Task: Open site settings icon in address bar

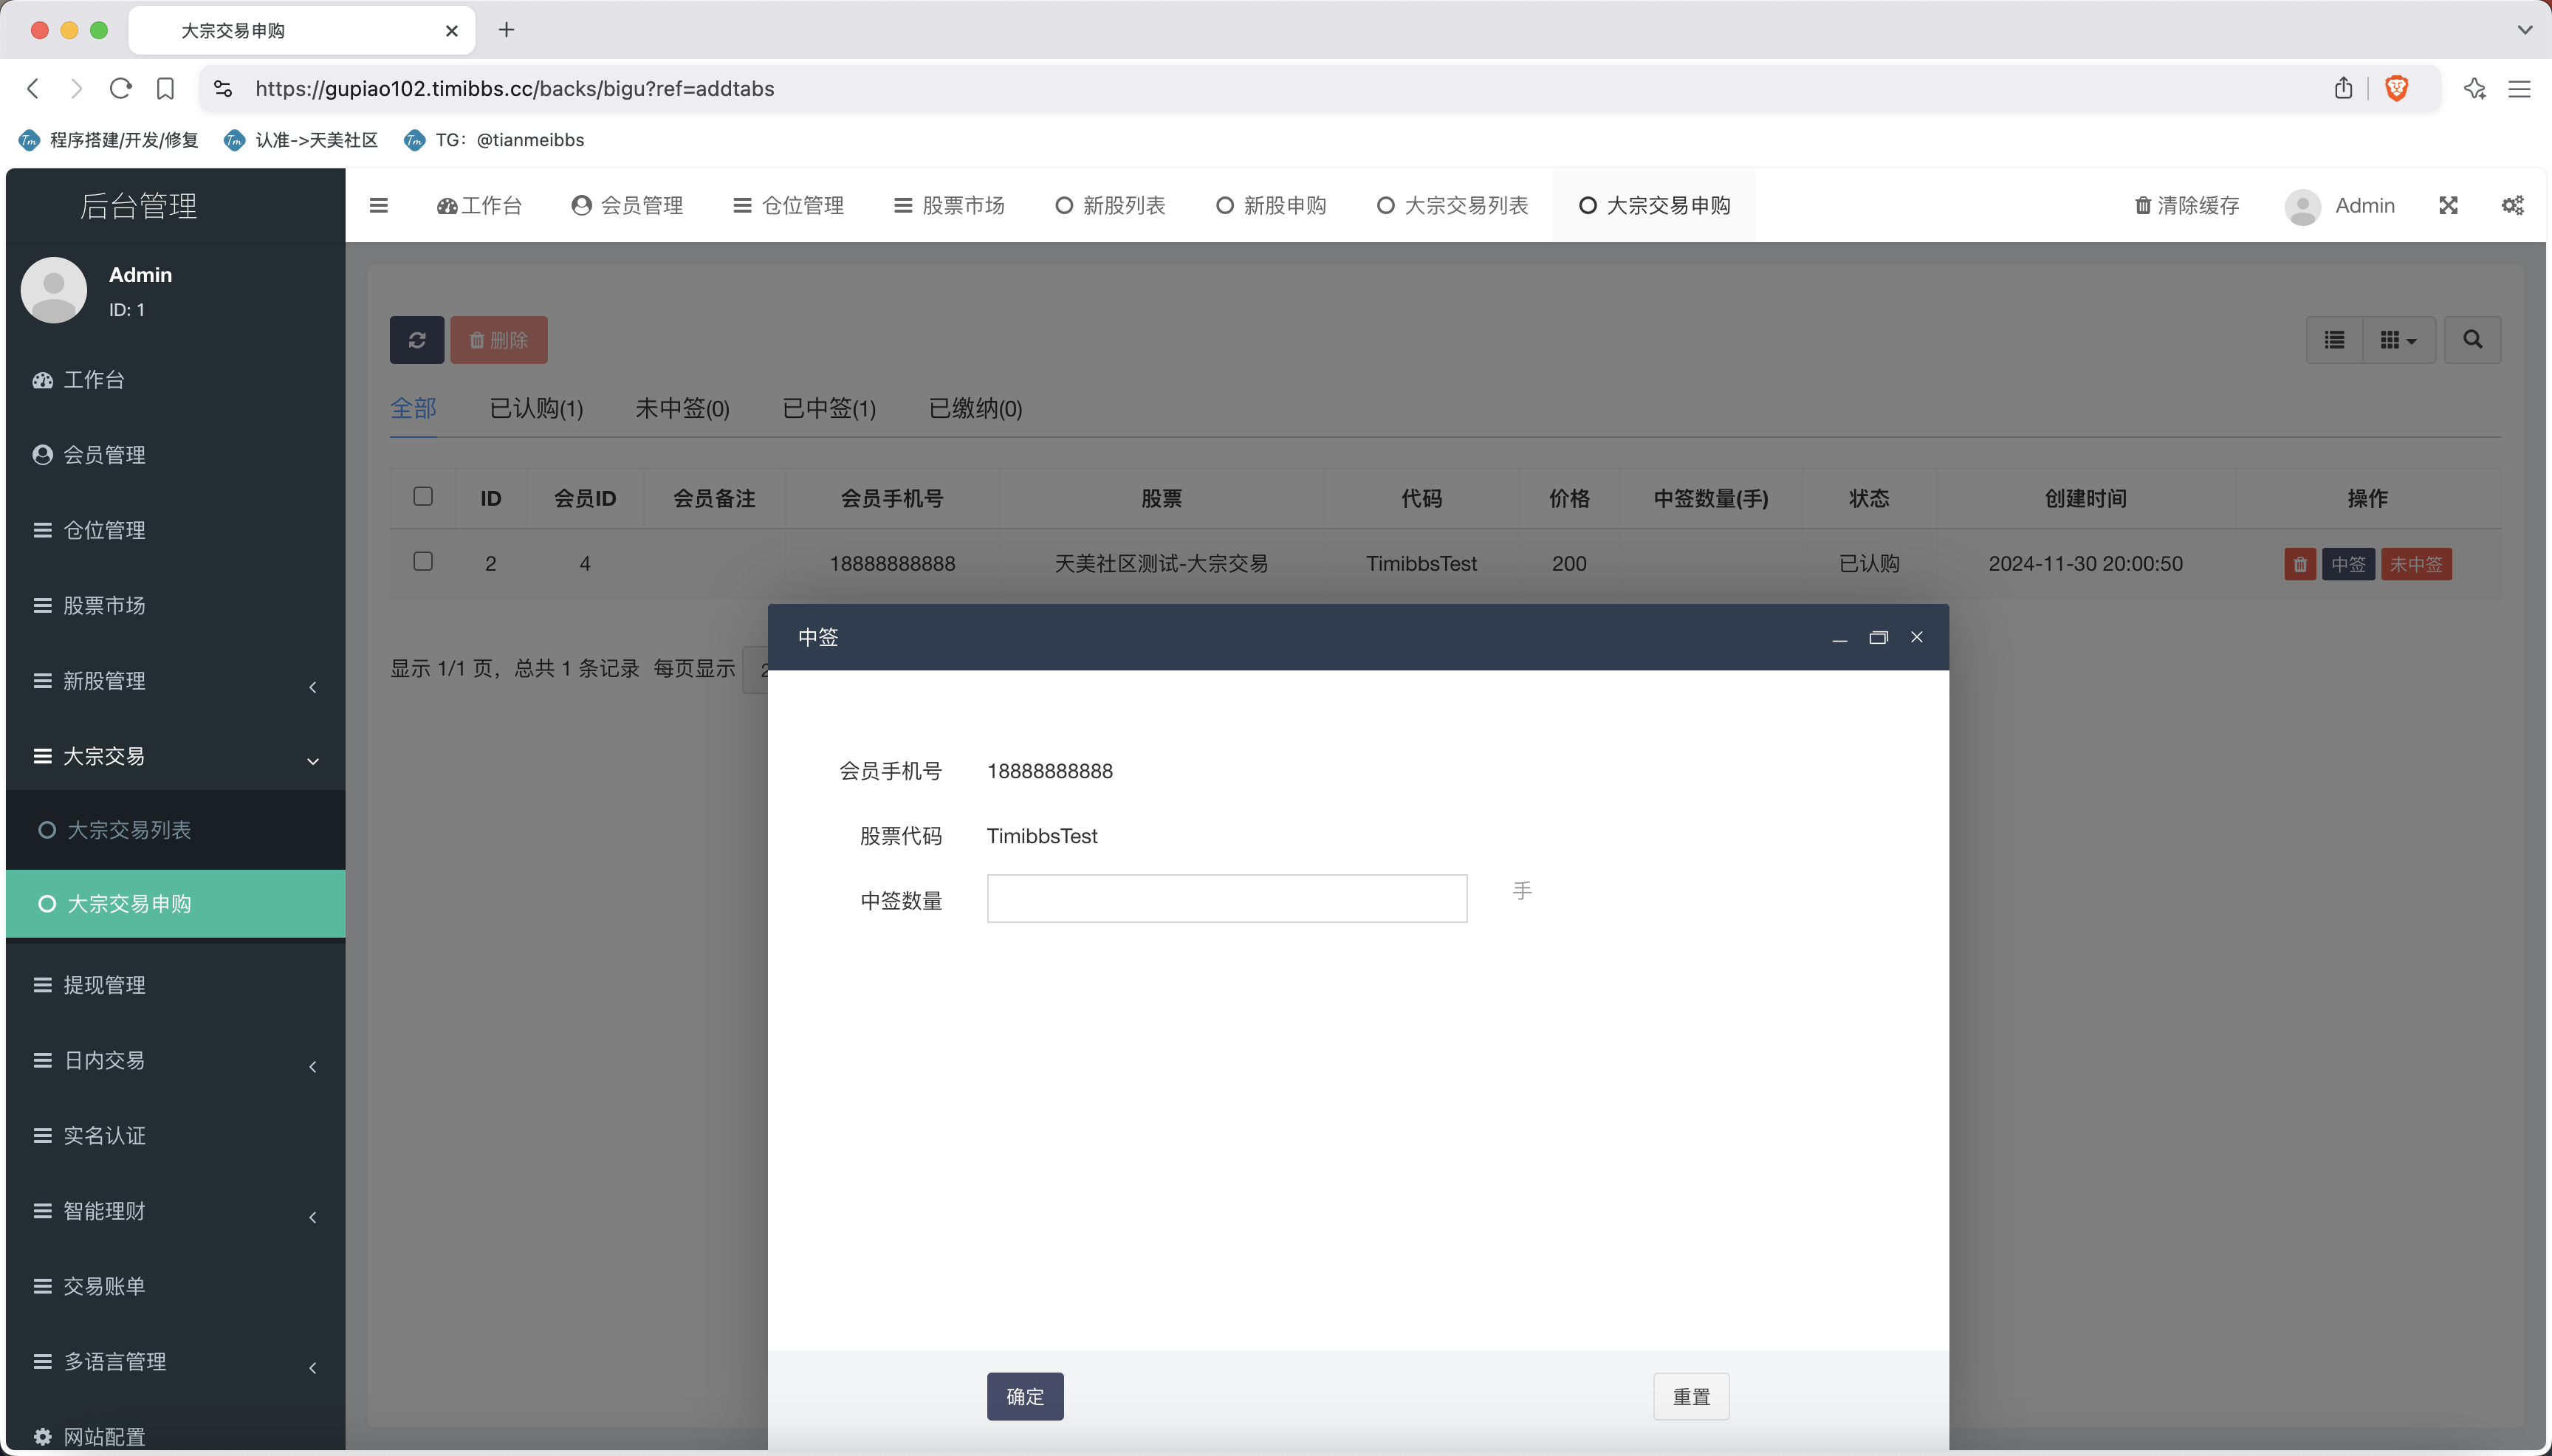Action: coord(223,88)
